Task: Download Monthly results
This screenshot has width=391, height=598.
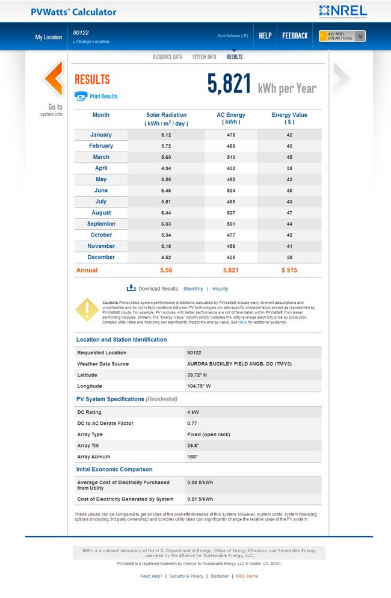Action: [193, 289]
